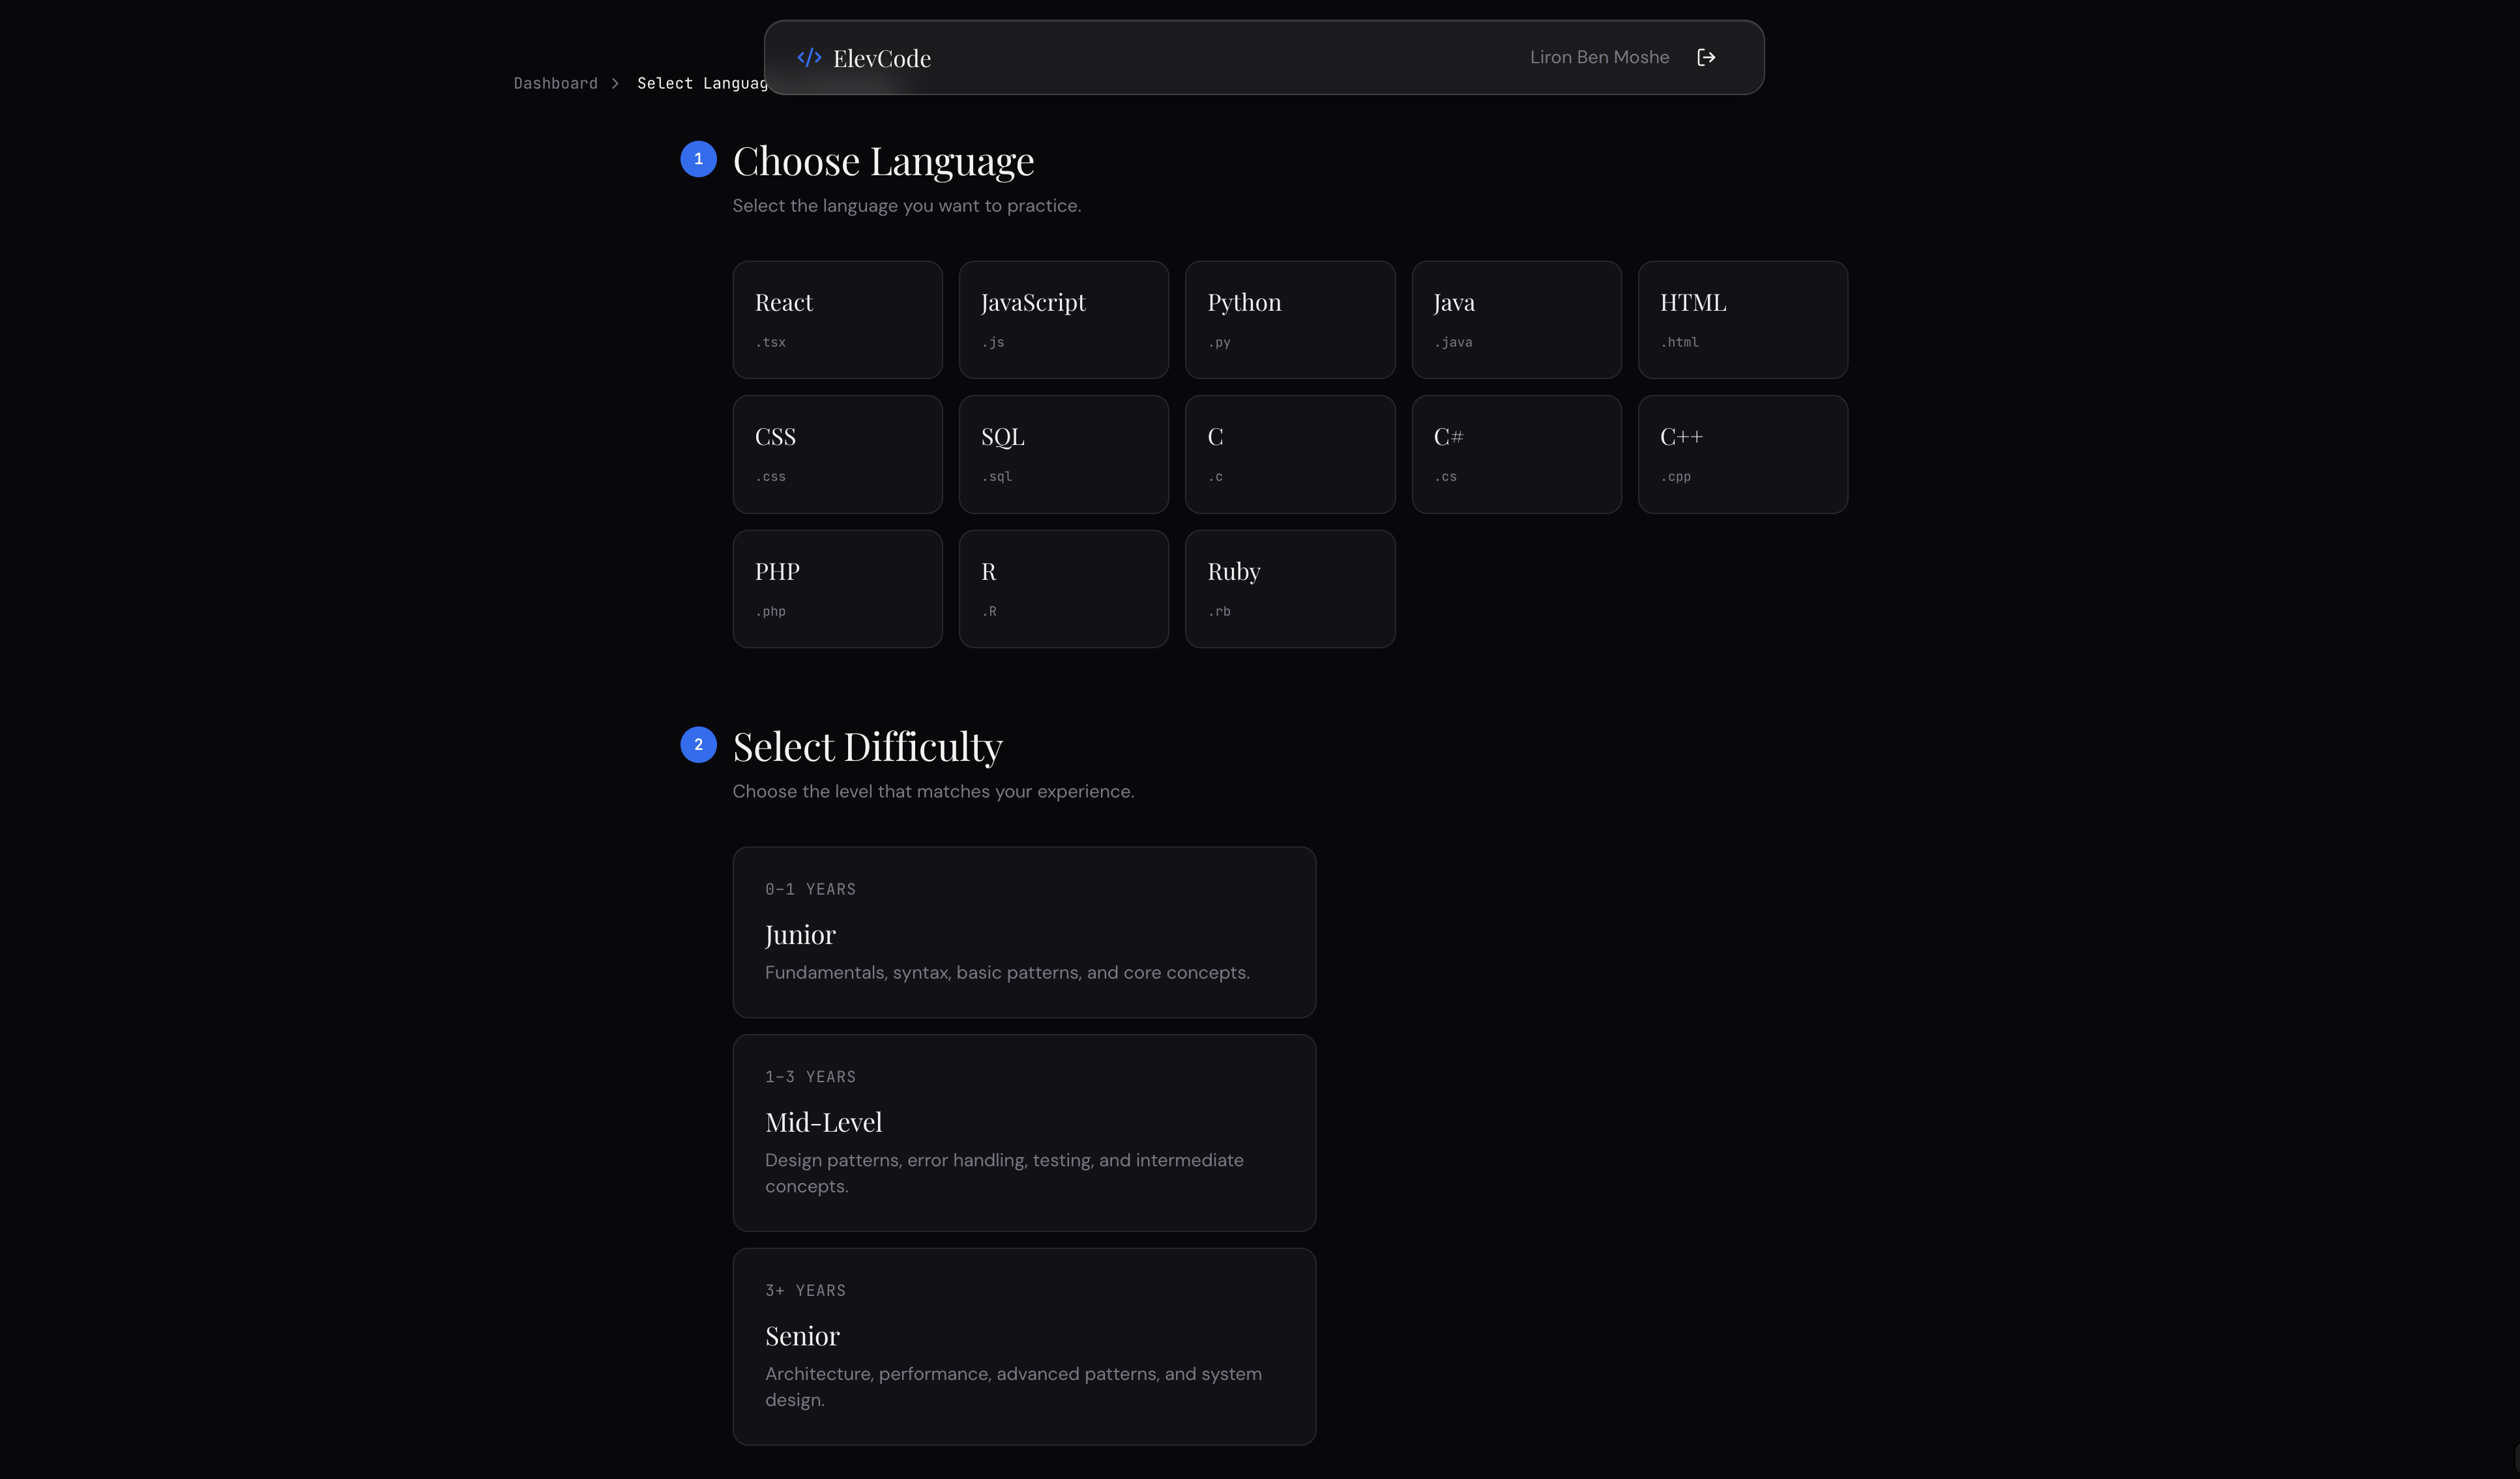Select the JavaScript language card
The image size is (2520, 1479).
click(1063, 319)
